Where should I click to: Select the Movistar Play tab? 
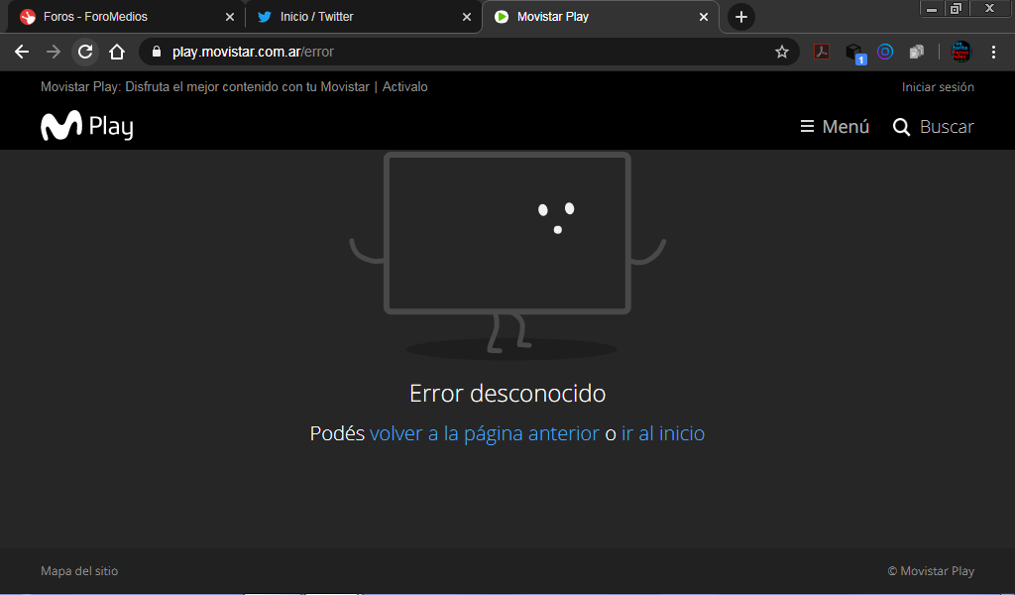(x=600, y=17)
